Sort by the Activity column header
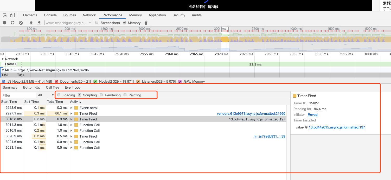The height and width of the screenshot is (180, 391). 180,102
